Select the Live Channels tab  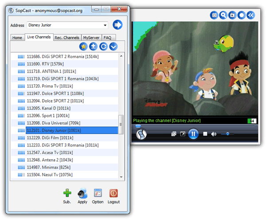[x=39, y=37]
